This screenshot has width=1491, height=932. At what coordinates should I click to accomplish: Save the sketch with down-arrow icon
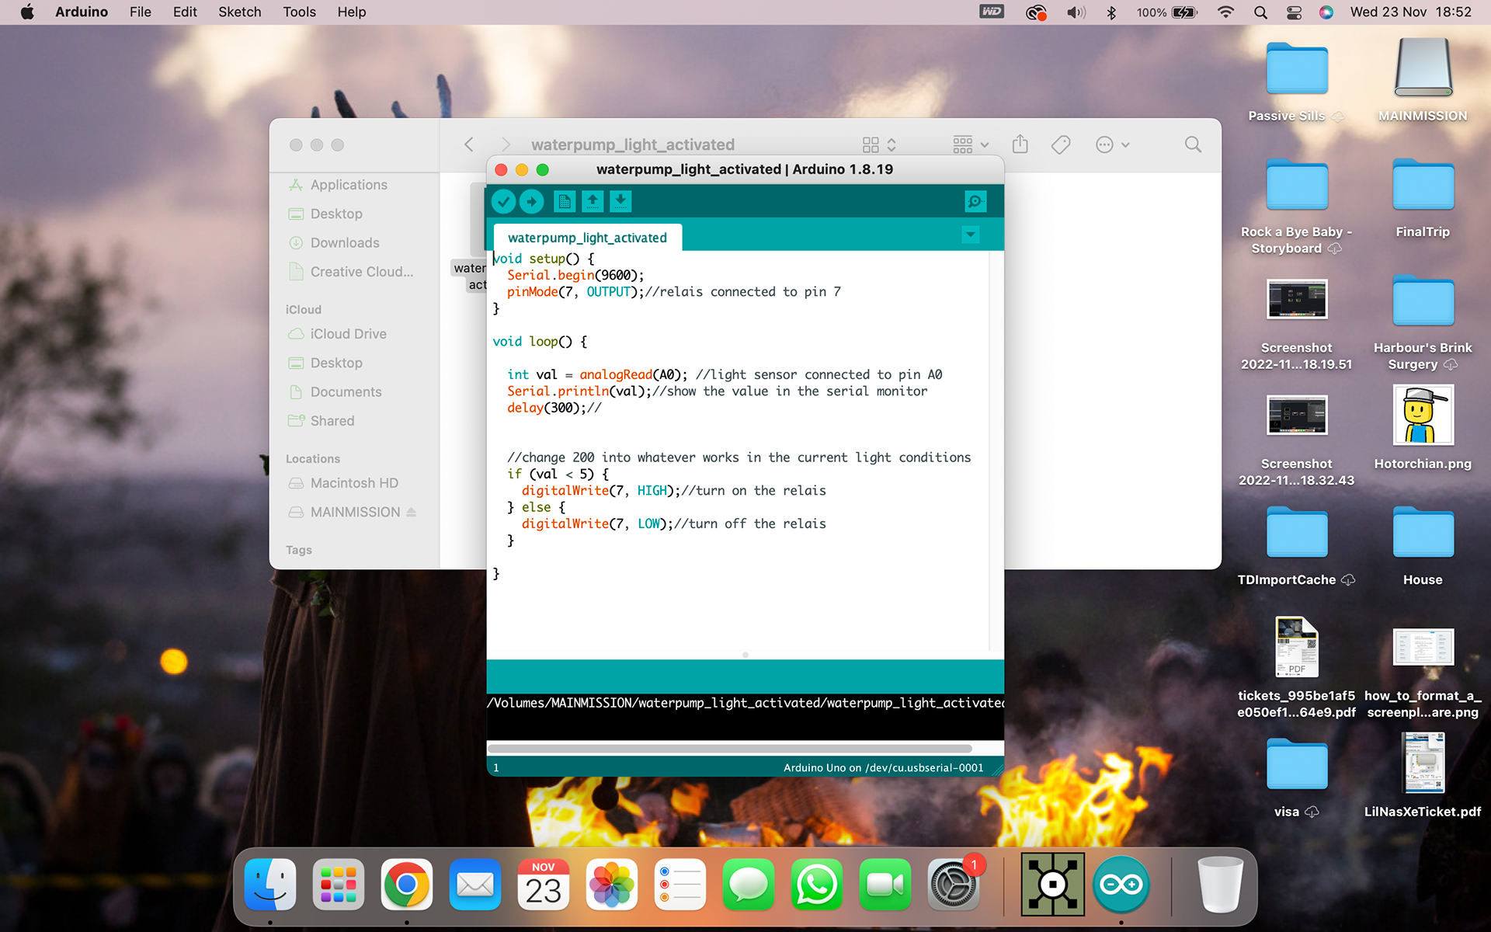(620, 202)
